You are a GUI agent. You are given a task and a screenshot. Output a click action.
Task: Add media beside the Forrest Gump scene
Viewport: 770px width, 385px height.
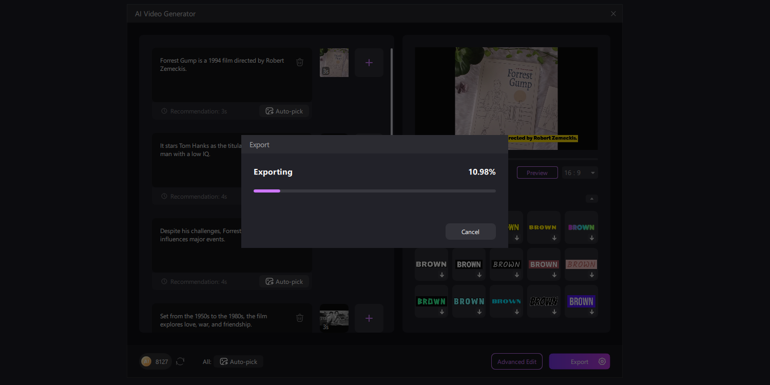tap(369, 63)
